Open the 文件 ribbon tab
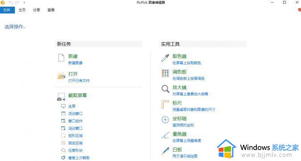 pyautogui.click(x=7, y=10)
